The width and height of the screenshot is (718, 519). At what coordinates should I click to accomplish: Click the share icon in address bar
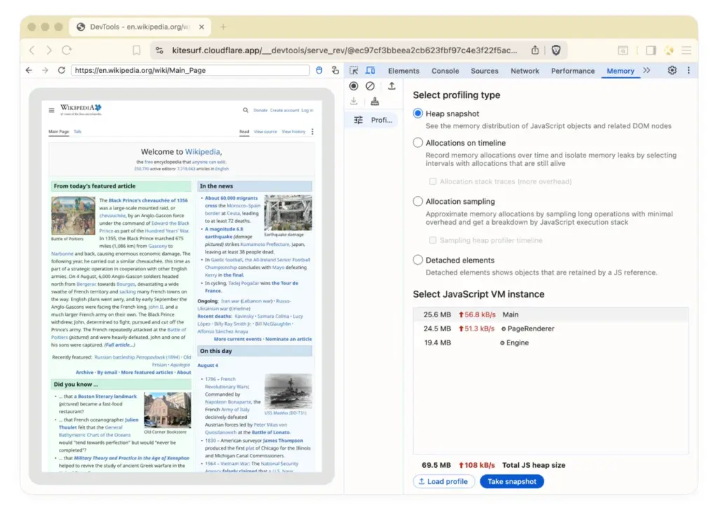[x=535, y=50]
